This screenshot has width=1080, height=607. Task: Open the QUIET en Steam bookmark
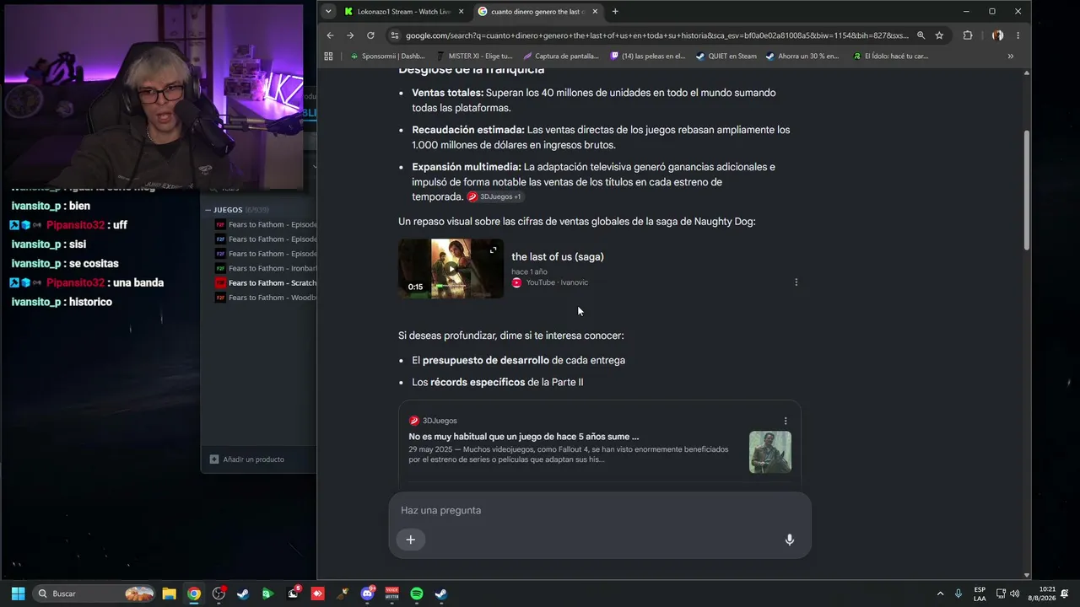726,56
